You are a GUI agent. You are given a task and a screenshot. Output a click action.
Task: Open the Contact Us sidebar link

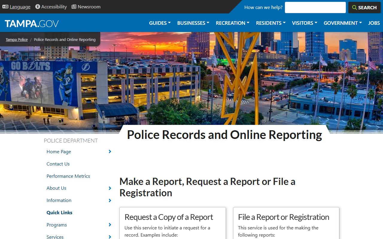[58, 164]
